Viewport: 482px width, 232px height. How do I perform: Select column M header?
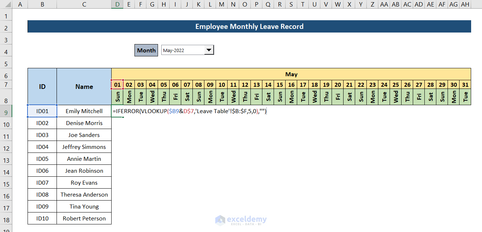tap(222, 4)
